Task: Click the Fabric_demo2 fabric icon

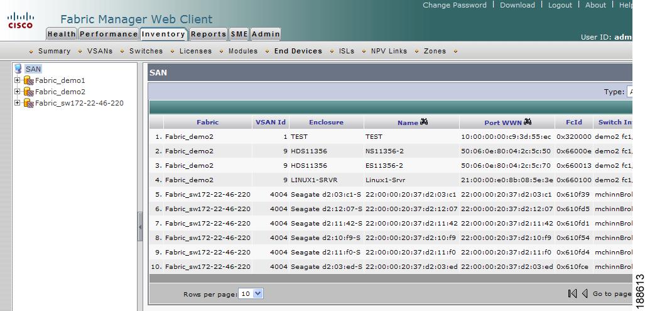Action: [x=28, y=91]
